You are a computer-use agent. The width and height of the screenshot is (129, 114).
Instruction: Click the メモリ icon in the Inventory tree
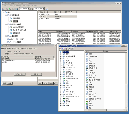64,99
